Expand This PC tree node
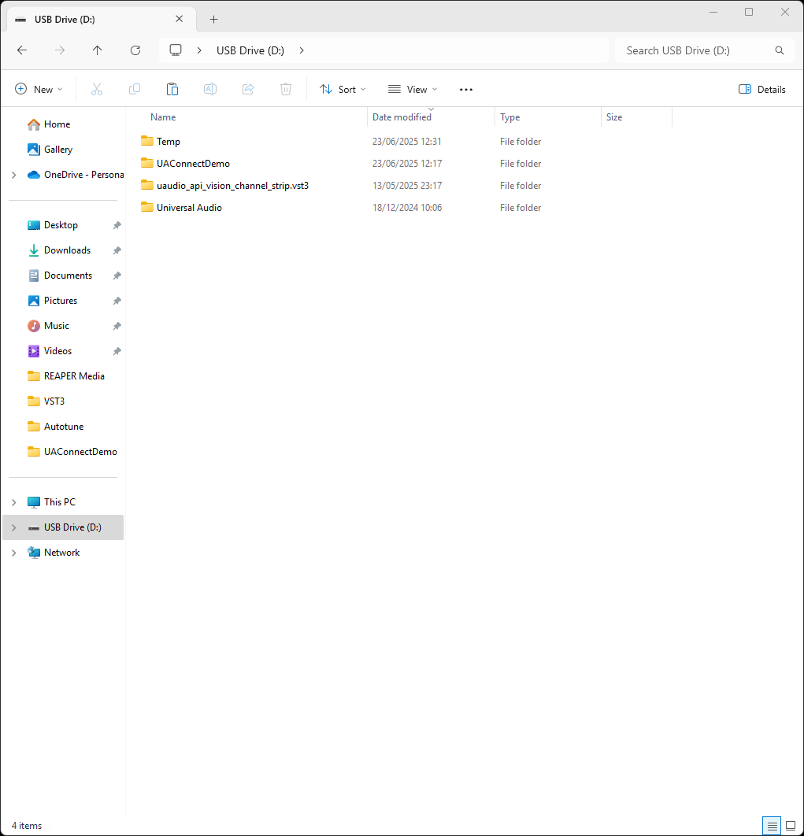This screenshot has width=804, height=836. 14,502
